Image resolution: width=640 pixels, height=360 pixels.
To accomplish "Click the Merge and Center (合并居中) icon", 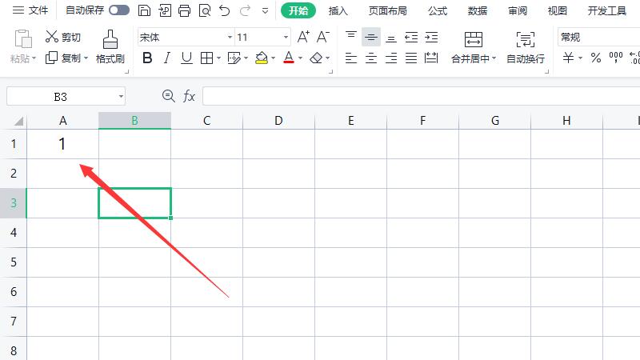I will [474, 40].
